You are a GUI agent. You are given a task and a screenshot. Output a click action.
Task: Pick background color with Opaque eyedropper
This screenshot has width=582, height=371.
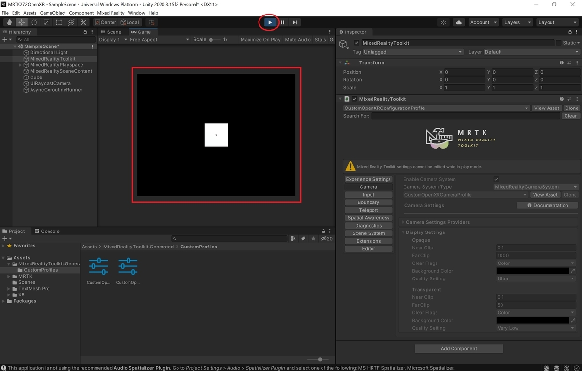[573, 271]
